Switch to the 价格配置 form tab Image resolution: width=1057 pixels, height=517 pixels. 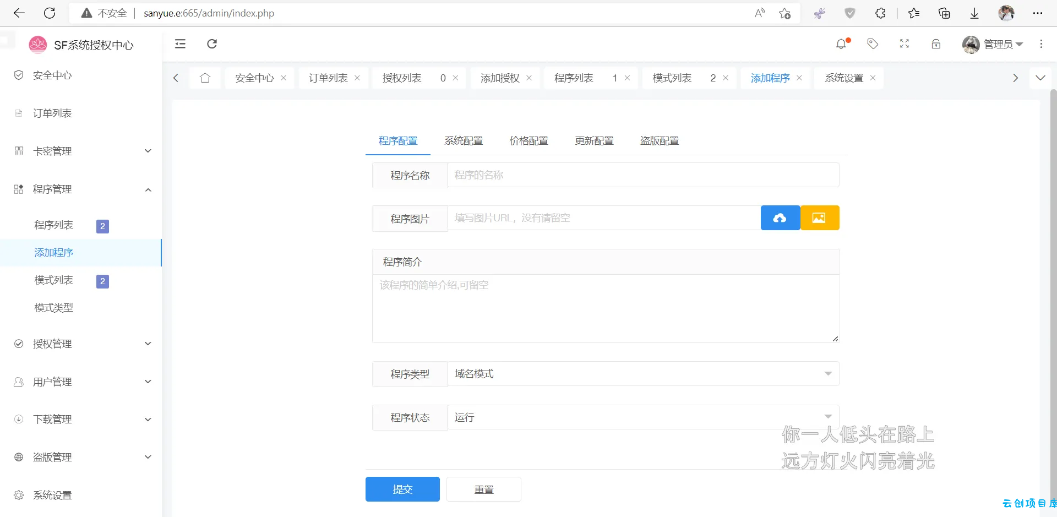click(528, 141)
